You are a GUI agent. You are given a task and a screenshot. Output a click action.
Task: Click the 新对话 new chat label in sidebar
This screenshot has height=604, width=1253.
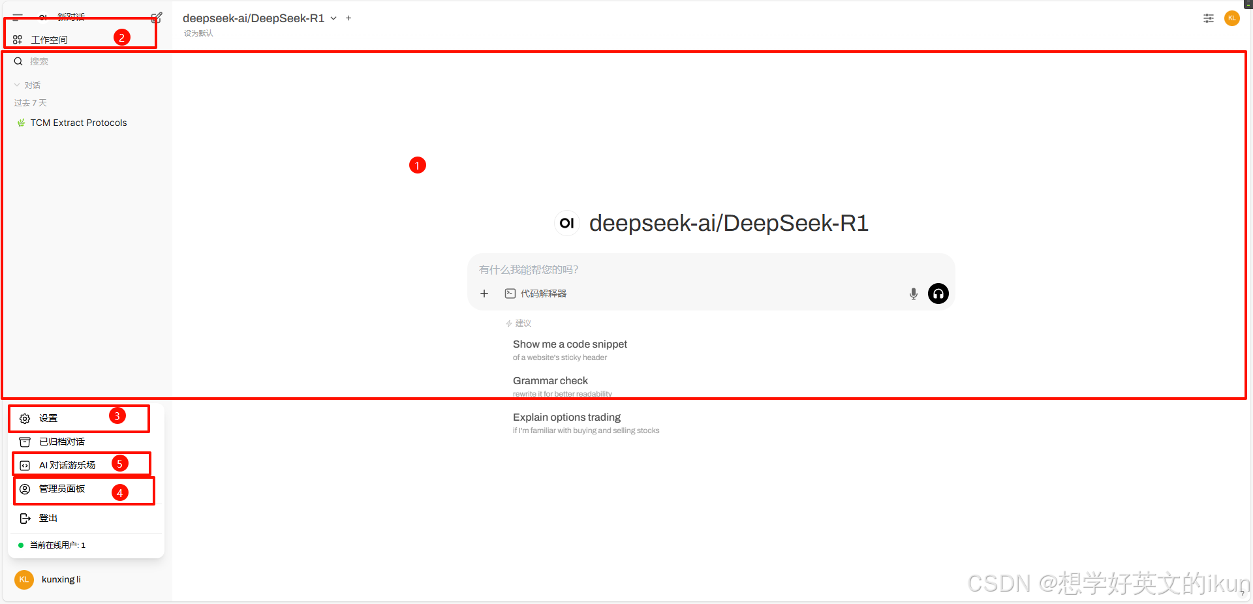pyautogui.click(x=70, y=17)
